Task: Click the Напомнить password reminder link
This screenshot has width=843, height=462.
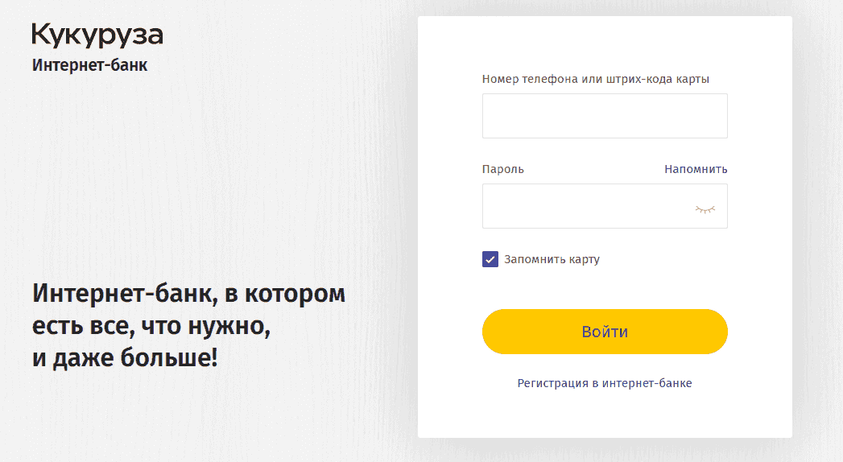Action: [x=696, y=169]
